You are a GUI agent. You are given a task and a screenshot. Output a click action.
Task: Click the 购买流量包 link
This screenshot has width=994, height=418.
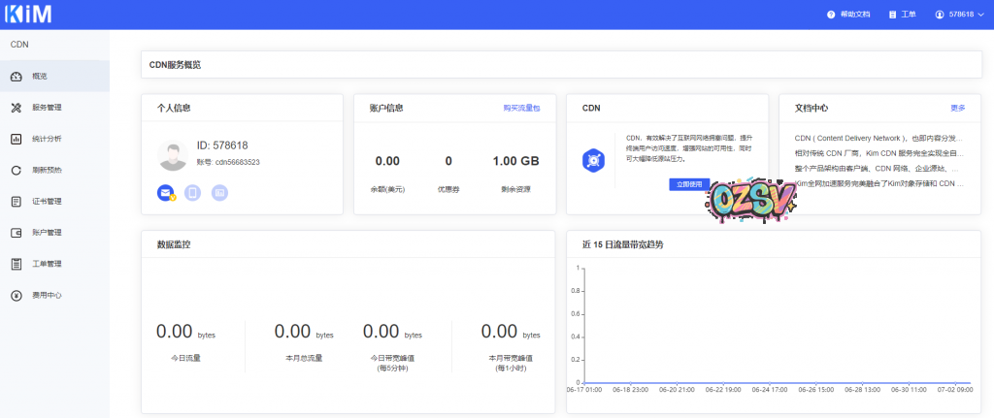(x=521, y=108)
